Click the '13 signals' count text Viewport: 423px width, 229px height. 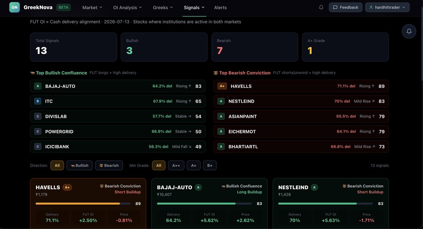click(x=380, y=165)
